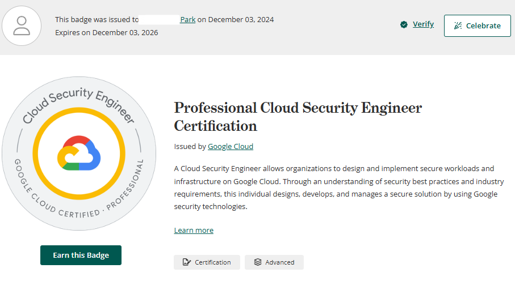The image size is (515, 281).
Task: Click the text 'Expires on December 03, 2026'
Action: [106, 32]
